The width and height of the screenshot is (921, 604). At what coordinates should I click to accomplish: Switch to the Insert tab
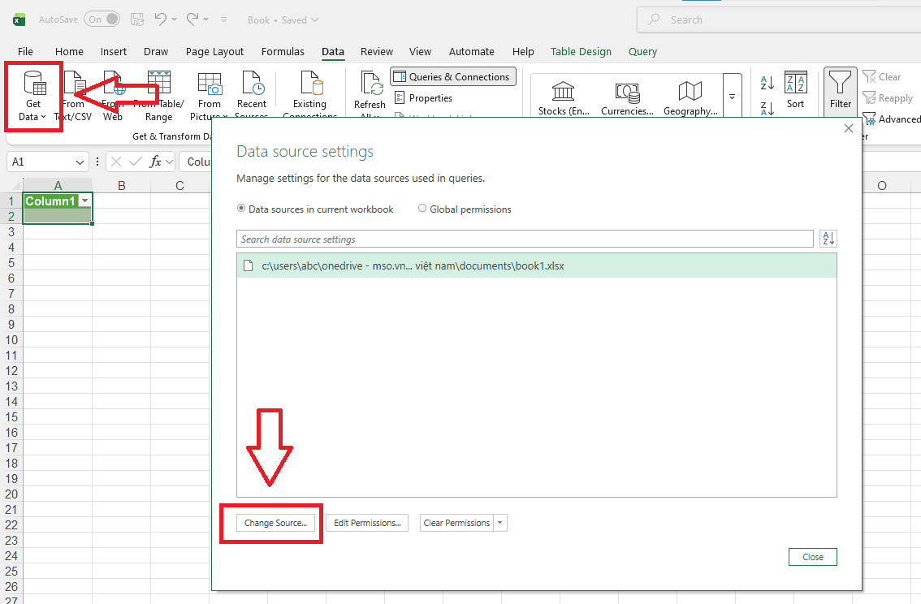point(114,52)
